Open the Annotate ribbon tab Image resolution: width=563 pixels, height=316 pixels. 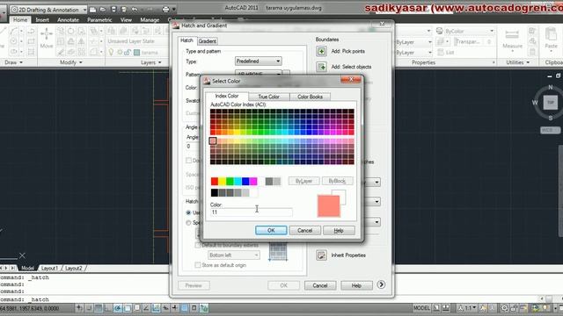click(x=68, y=19)
